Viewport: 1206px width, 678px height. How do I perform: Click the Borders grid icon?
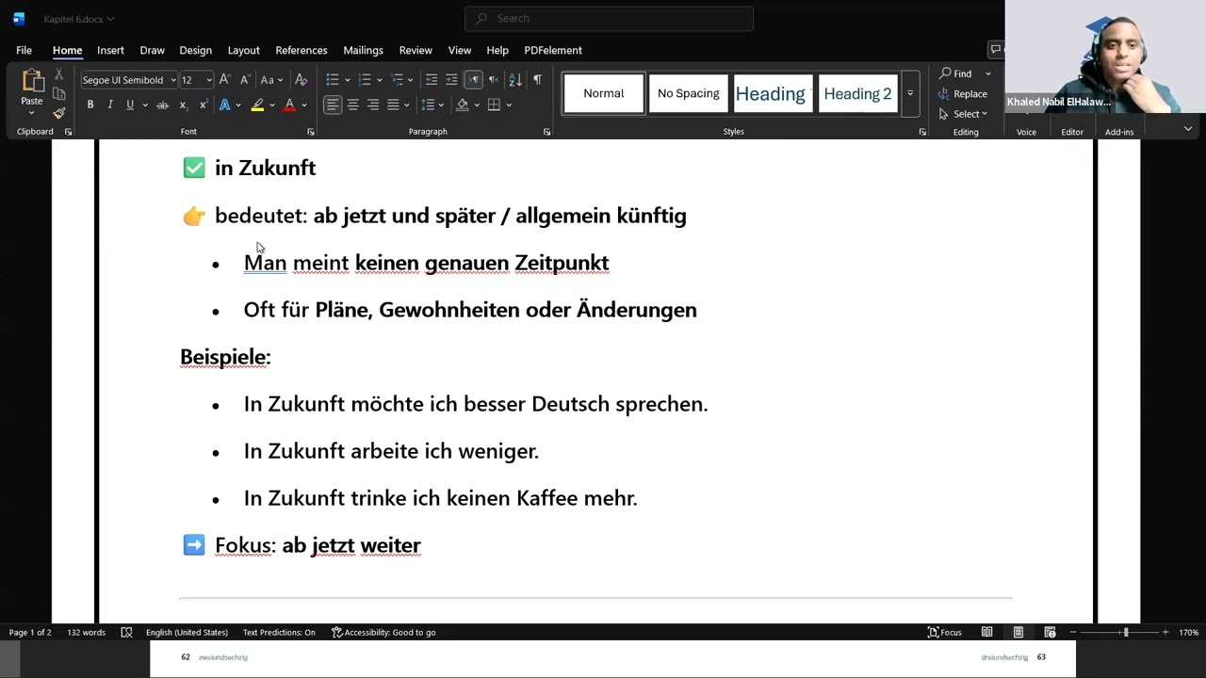(494, 105)
